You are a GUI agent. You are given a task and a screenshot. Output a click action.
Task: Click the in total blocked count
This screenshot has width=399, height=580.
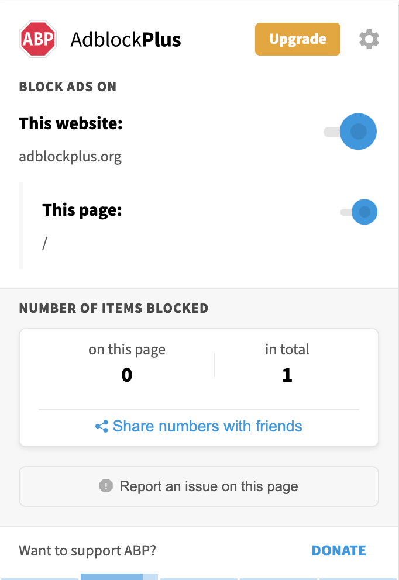pos(287,375)
